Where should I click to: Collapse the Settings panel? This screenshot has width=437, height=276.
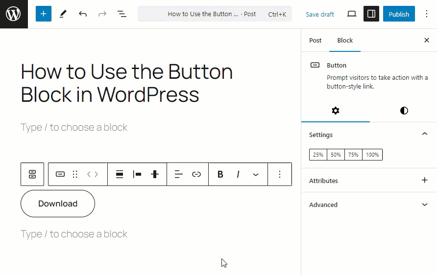[369, 135]
